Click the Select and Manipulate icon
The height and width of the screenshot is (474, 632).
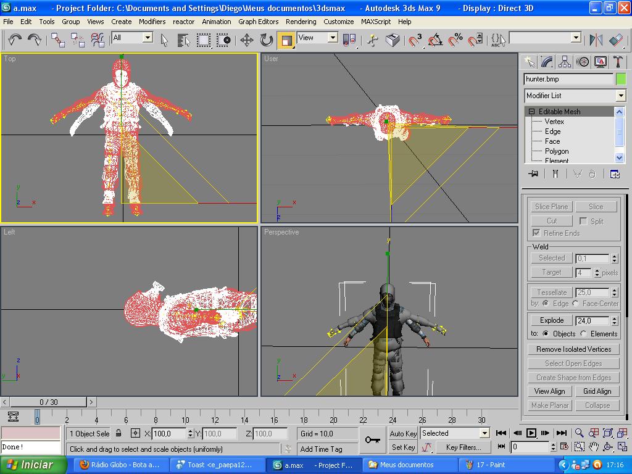[x=373, y=40]
